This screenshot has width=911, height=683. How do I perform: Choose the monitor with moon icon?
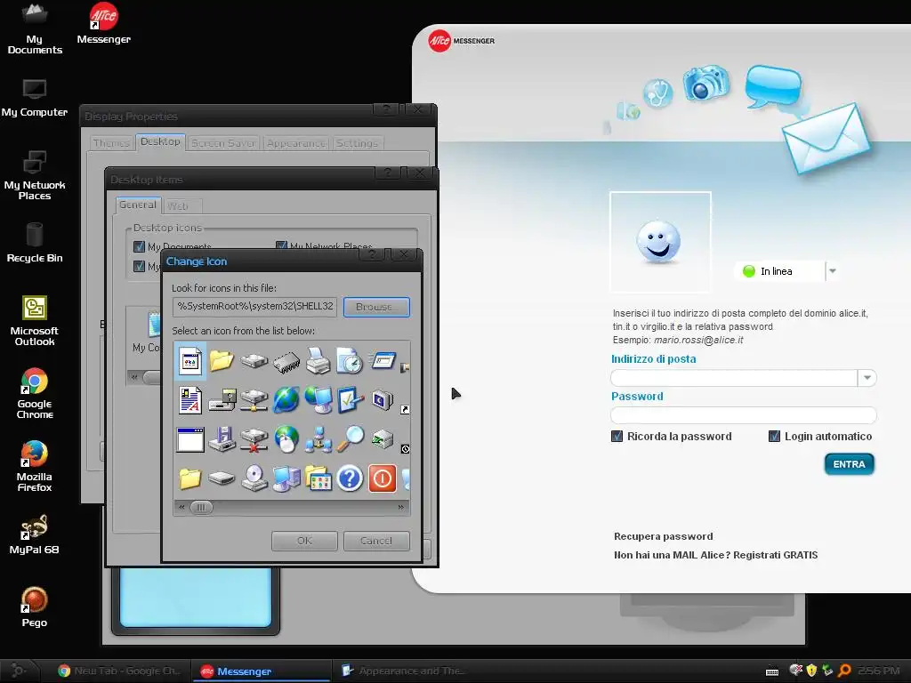coord(383,400)
